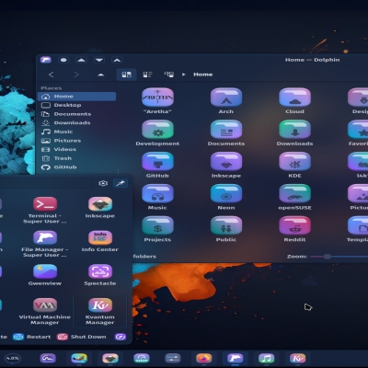Toggle keep-below for the Dolphin window

click(x=99, y=60)
